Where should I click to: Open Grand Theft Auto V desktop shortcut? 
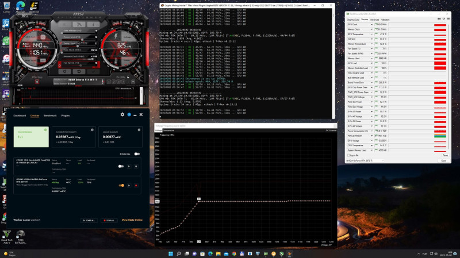click(x=7, y=237)
